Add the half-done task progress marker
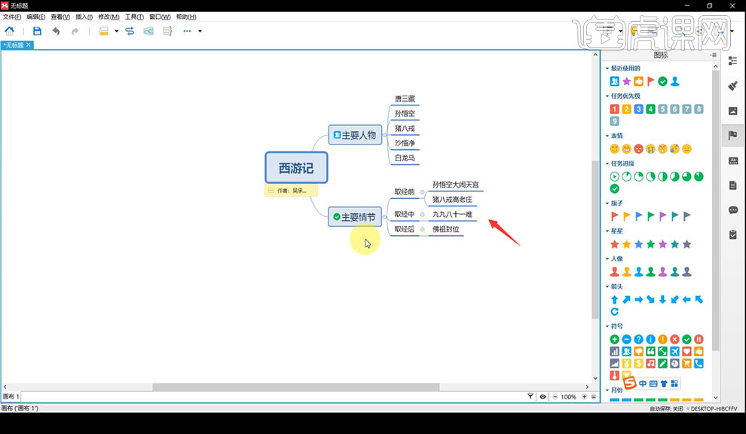This screenshot has height=434, width=746. pyautogui.click(x=663, y=176)
